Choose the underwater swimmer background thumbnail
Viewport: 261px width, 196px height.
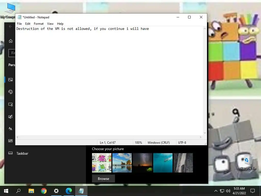163,163
